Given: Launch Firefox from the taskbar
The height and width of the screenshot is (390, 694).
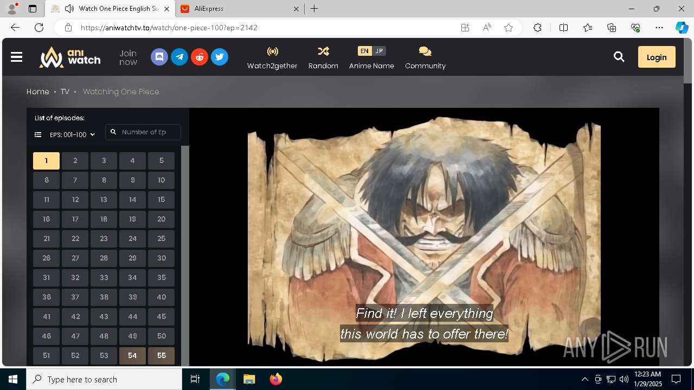Looking at the screenshot, I should tap(275, 379).
